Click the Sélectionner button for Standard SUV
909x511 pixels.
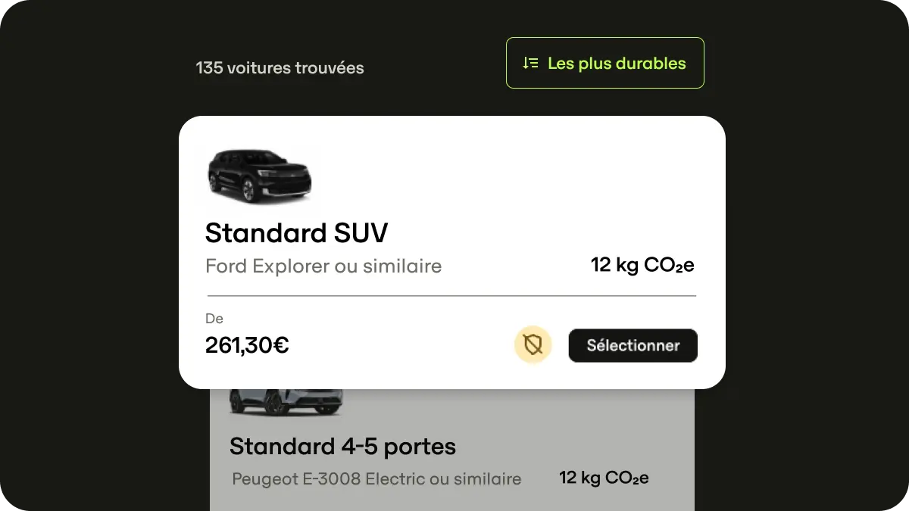coord(633,345)
